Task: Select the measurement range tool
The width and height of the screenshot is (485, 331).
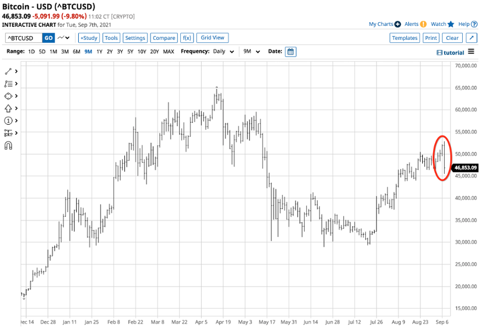Action: pyautogui.click(x=9, y=133)
